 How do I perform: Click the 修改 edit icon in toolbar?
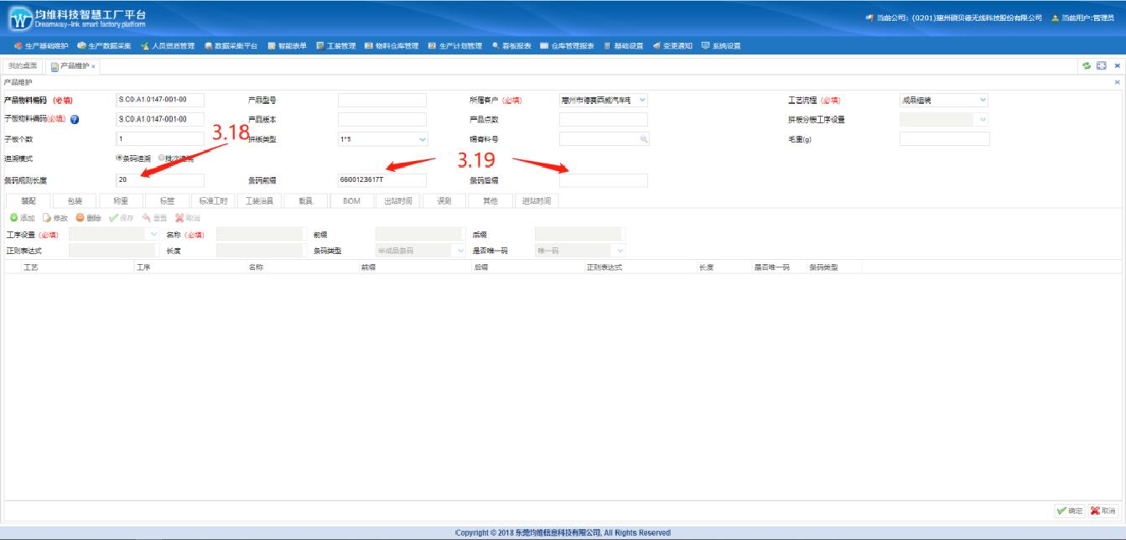(48, 218)
